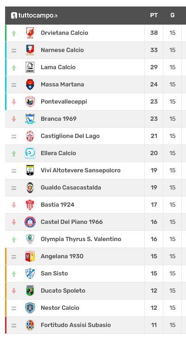Click the green up arrow beside Orvietana Calcio
This screenshot has width=186, height=340.
(14, 33)
